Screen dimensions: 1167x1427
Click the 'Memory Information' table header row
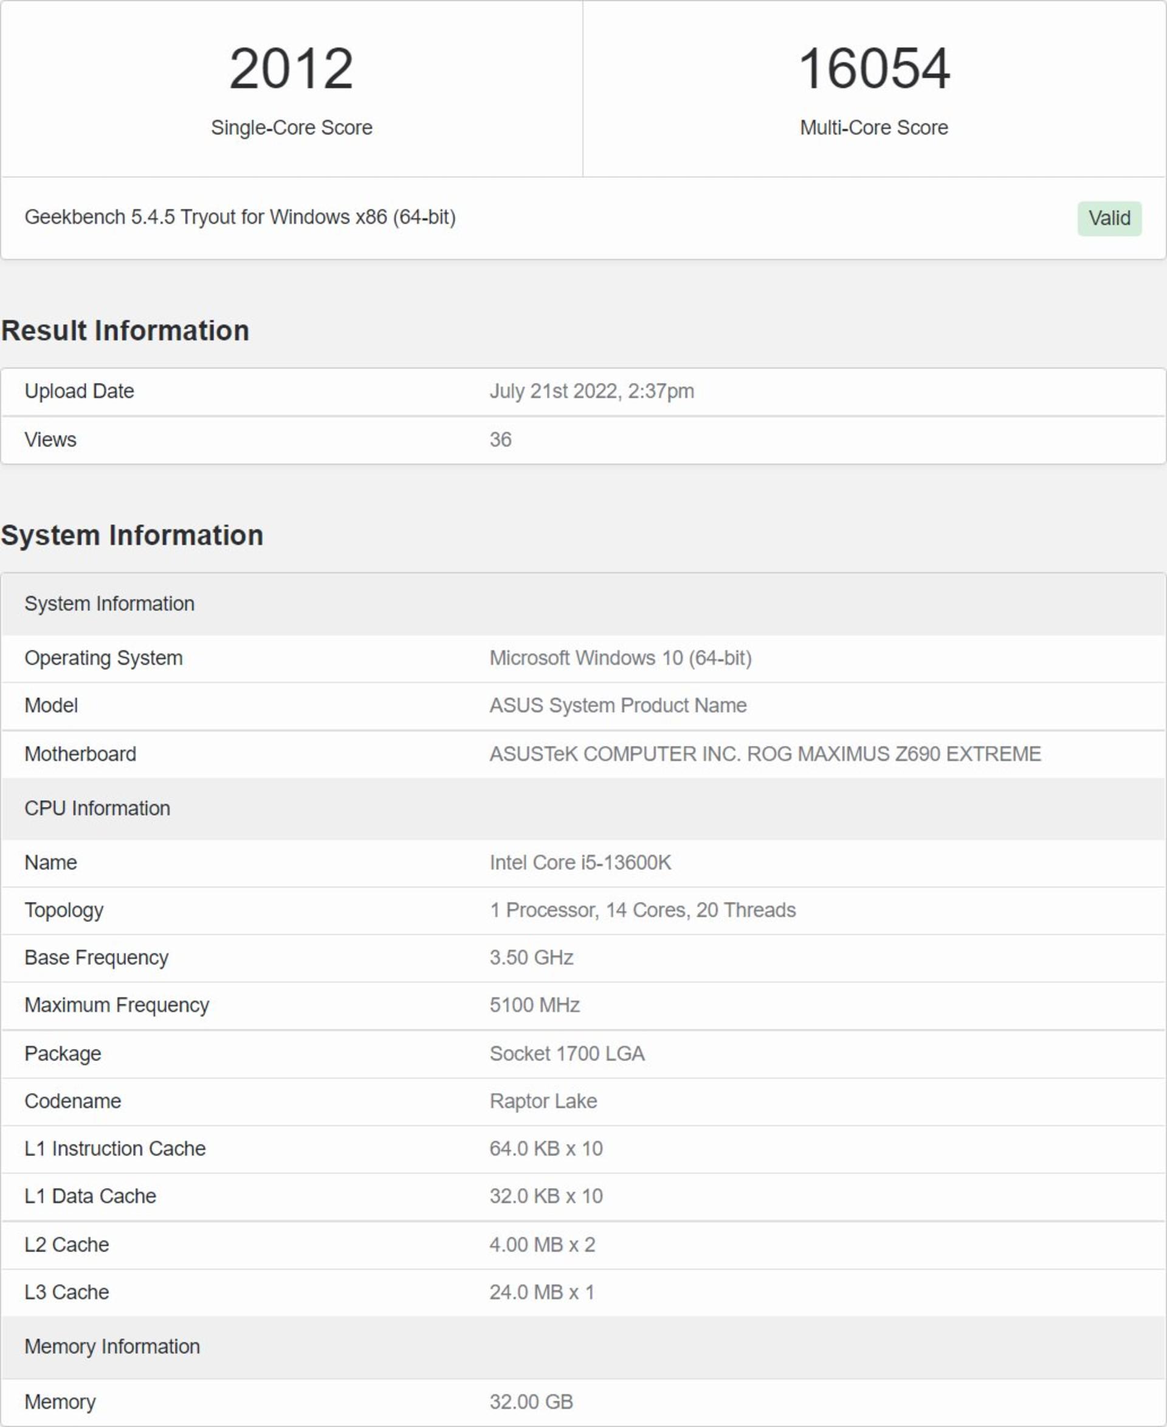583,1347
